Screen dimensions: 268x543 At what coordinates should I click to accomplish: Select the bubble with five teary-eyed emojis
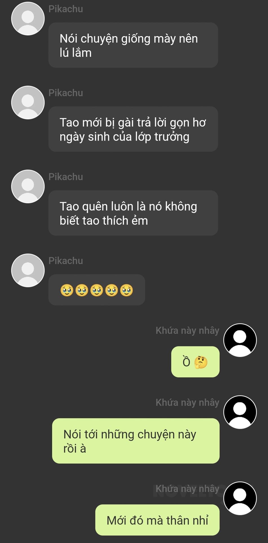click(97, 290)
